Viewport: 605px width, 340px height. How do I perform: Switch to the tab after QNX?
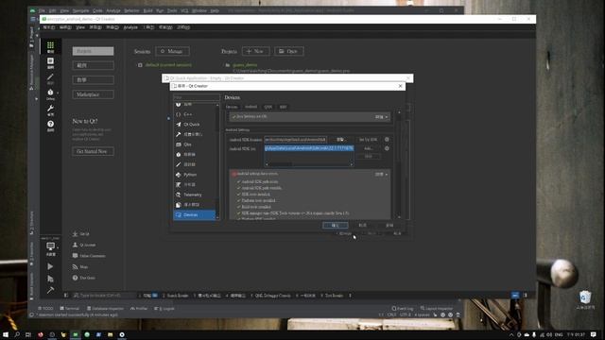tap(284, 107)
